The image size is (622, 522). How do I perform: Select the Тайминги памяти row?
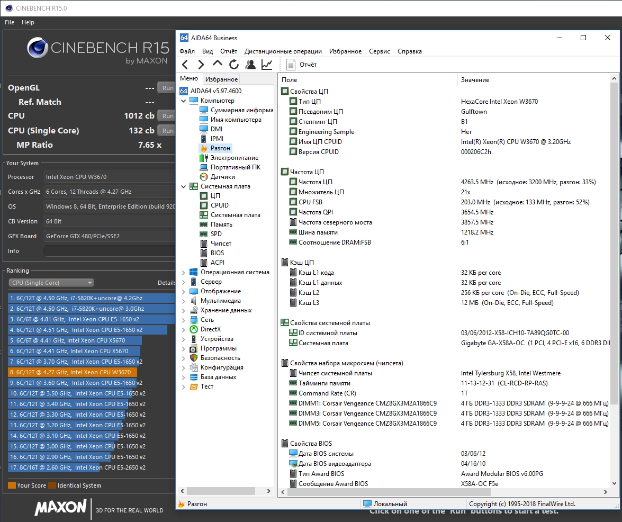pos(444,383)
